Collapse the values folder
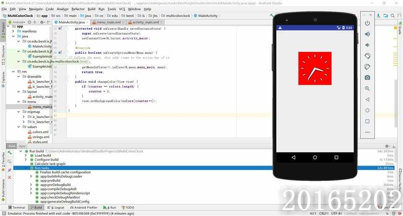Screen dimensions: 403x216 pyautogui.click(x=18, y=127)
